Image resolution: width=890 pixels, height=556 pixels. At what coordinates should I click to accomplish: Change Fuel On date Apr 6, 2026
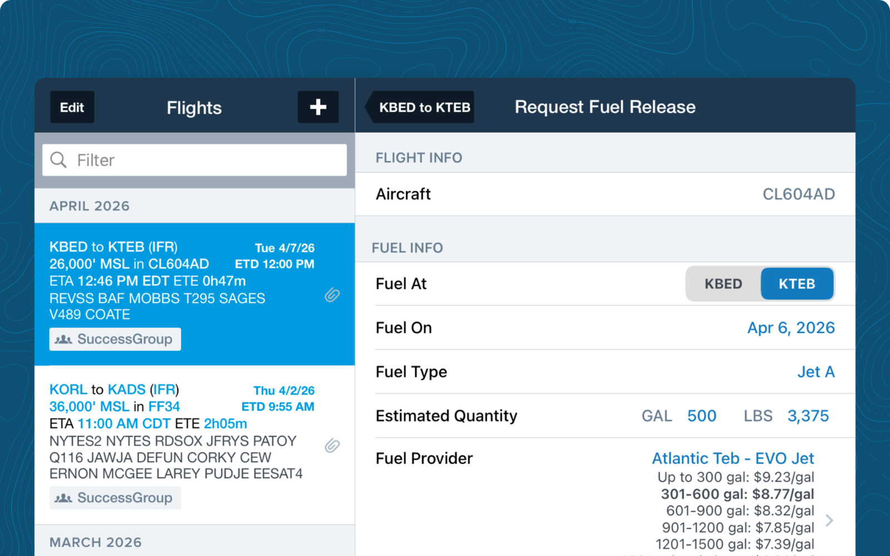click(x=790, y=327)
